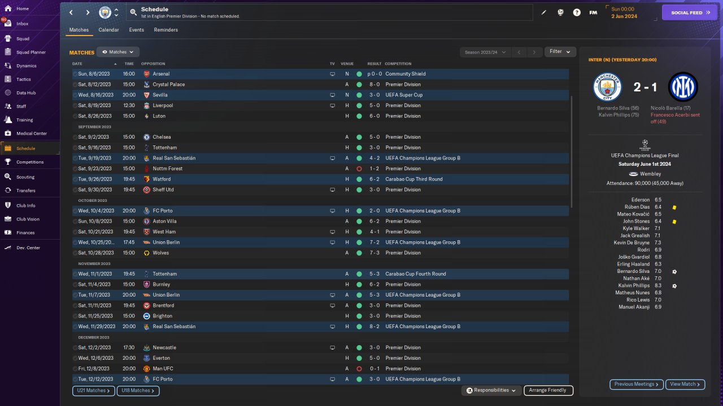
Task: Click the match list scrollbar
Action: pyautogui.click(x=572, y=151)
